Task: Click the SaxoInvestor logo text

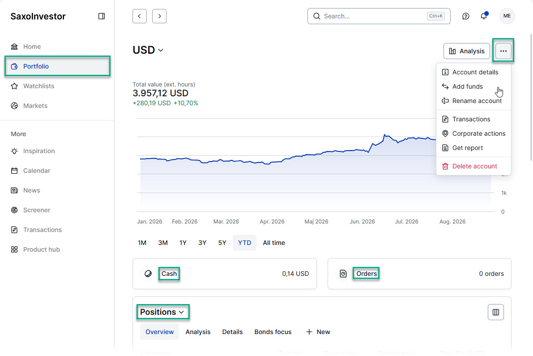Action: click(x=38, y=16)
